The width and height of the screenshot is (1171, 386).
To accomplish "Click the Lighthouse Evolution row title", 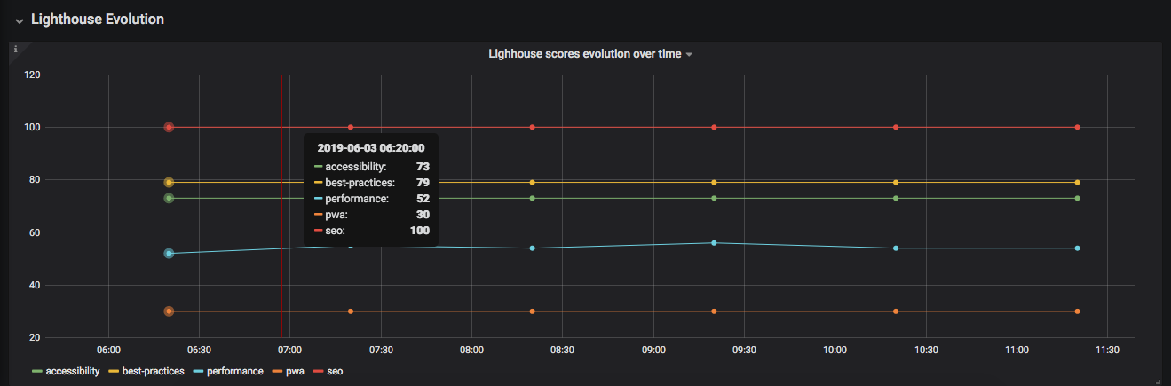I will click(97, 20).
